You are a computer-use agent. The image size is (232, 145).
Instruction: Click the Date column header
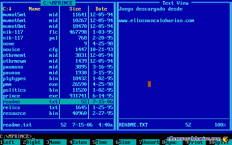pos(101,9)
